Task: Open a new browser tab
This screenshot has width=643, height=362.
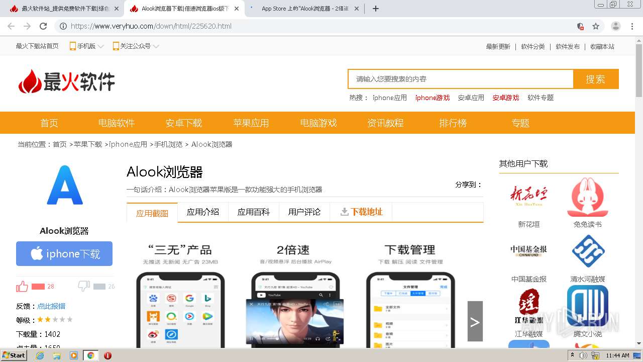Action: point(376,9)
